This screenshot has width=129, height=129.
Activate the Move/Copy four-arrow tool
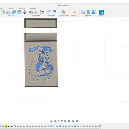[24, 12]
